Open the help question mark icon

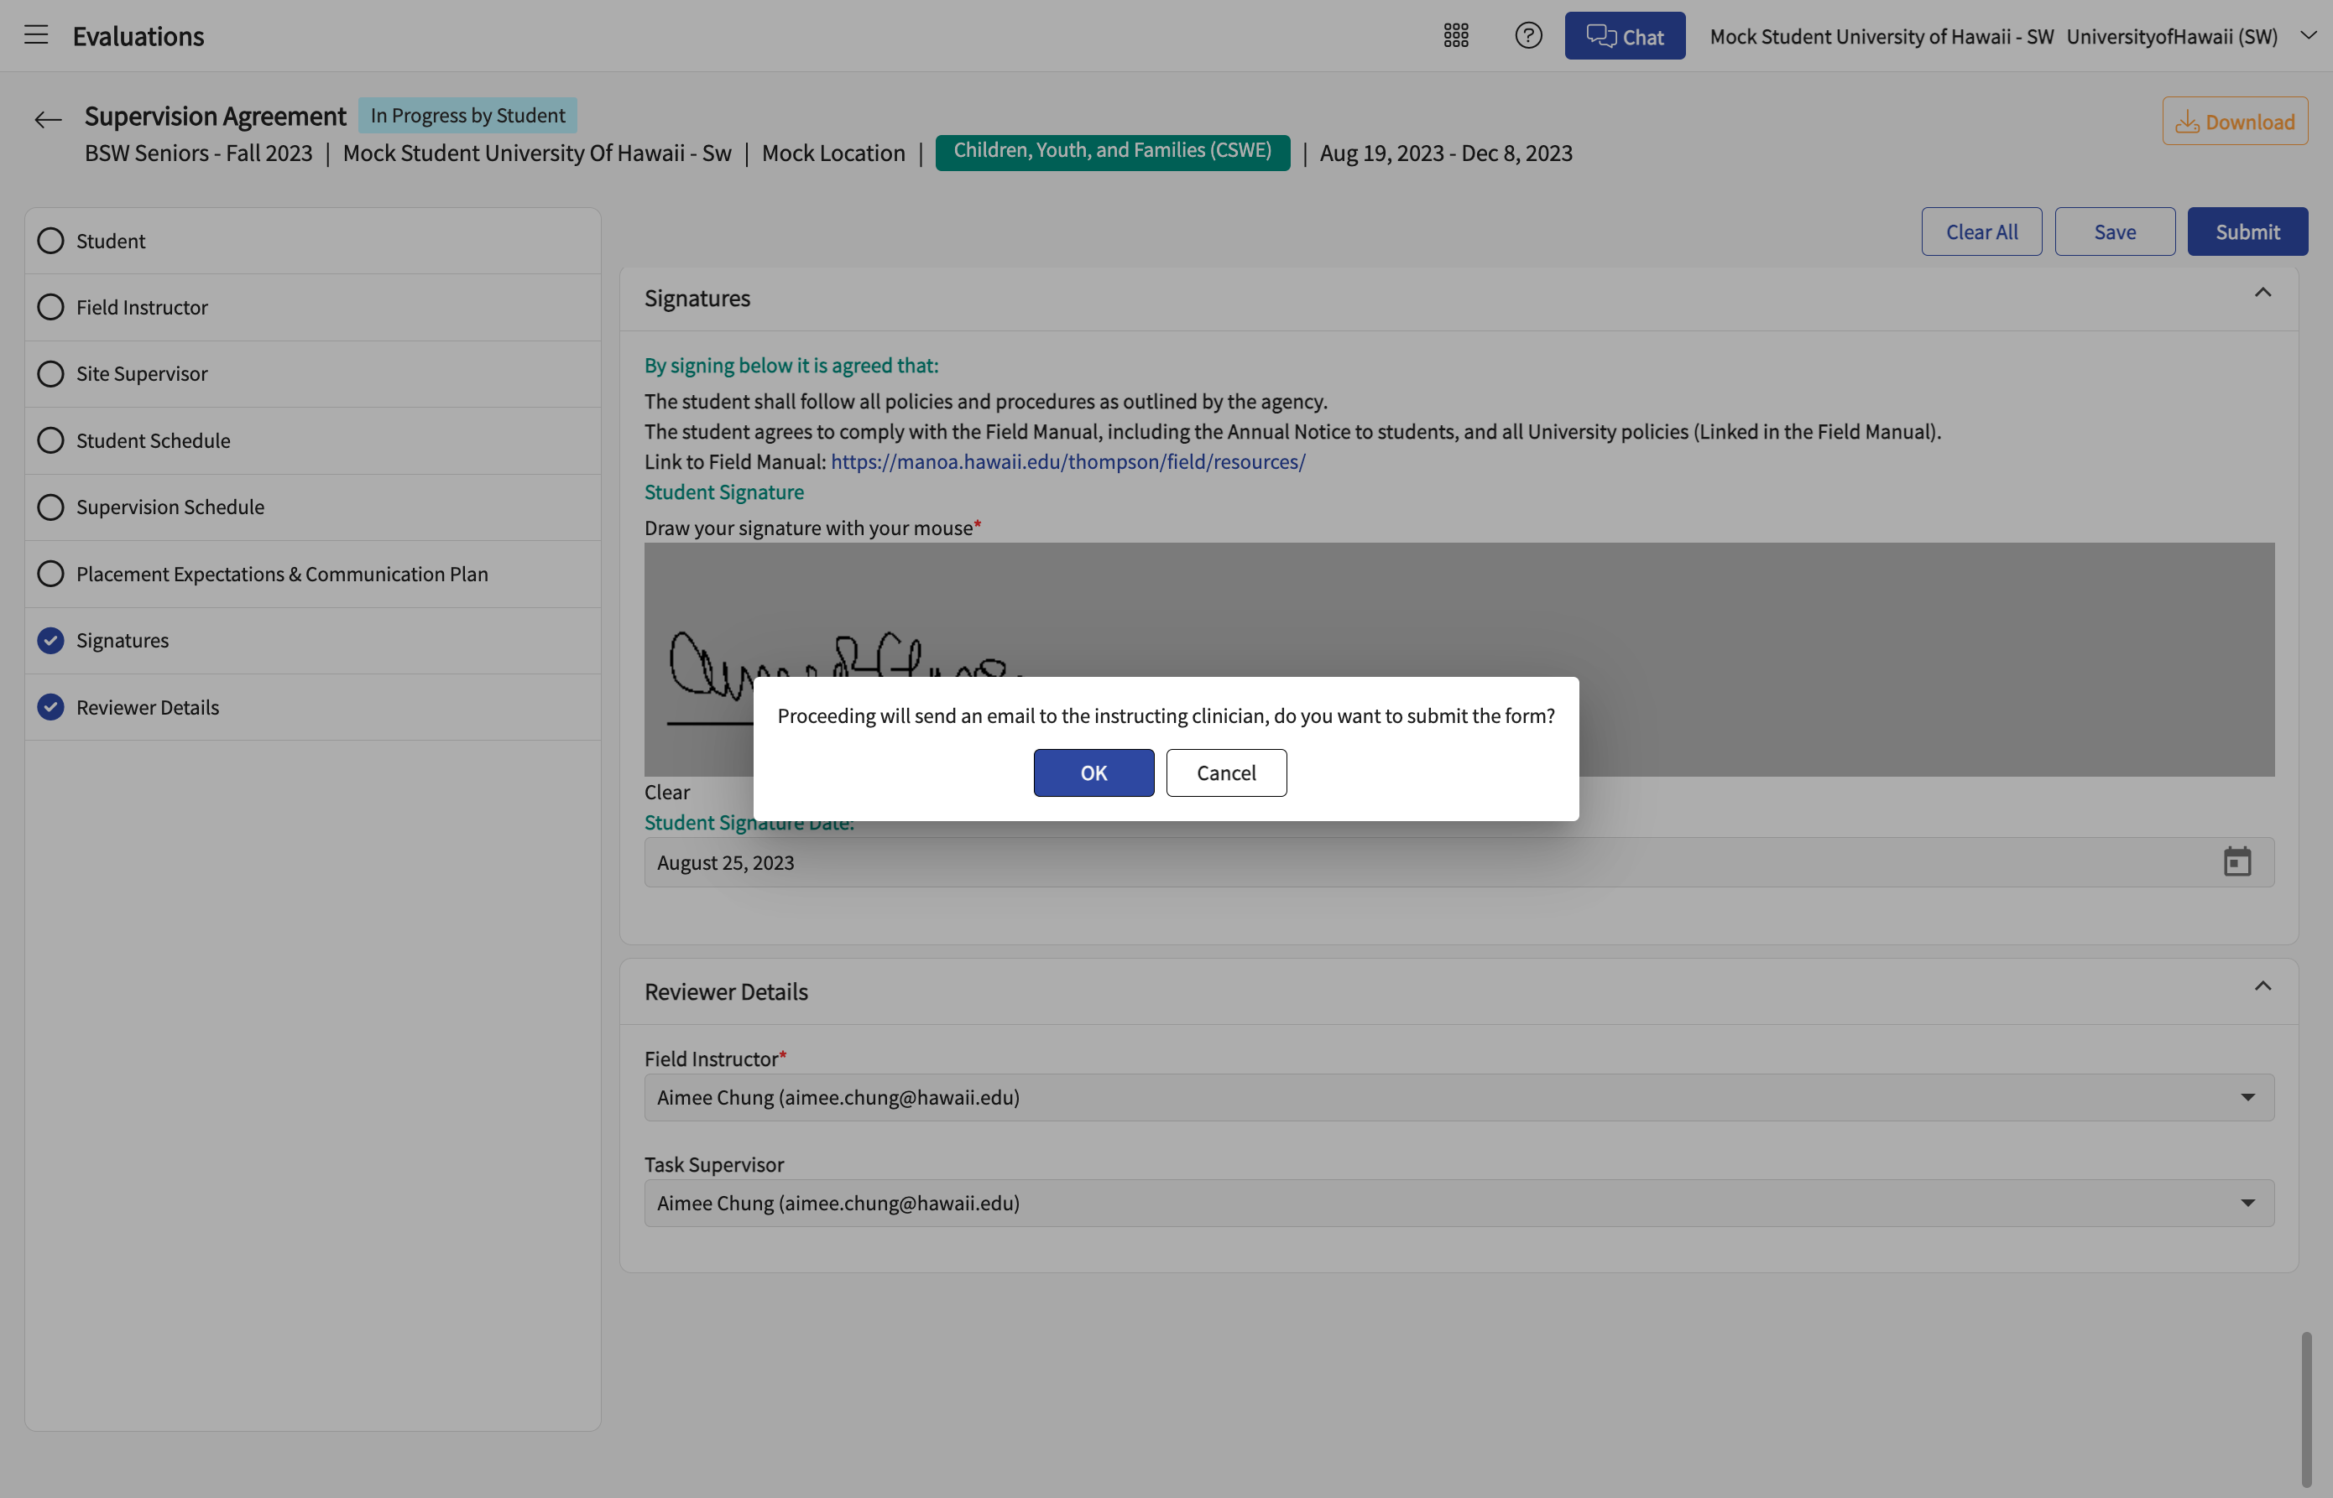pos(1528,36)
